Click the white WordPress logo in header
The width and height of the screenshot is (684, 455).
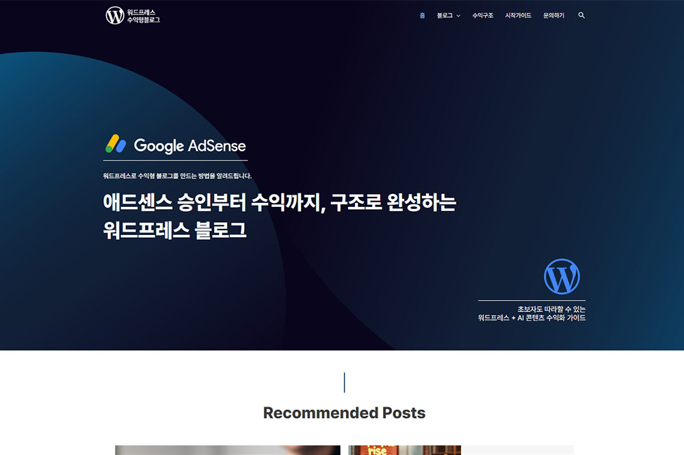(115, 15)
